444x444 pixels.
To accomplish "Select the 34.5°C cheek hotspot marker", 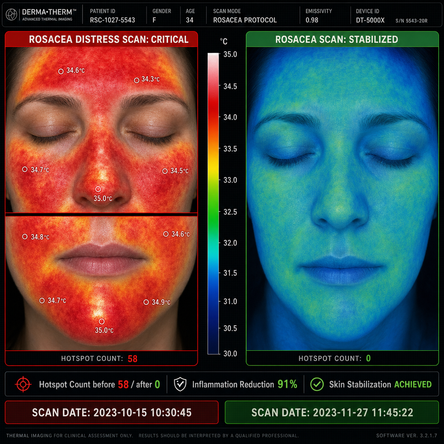I will (165, 171).
